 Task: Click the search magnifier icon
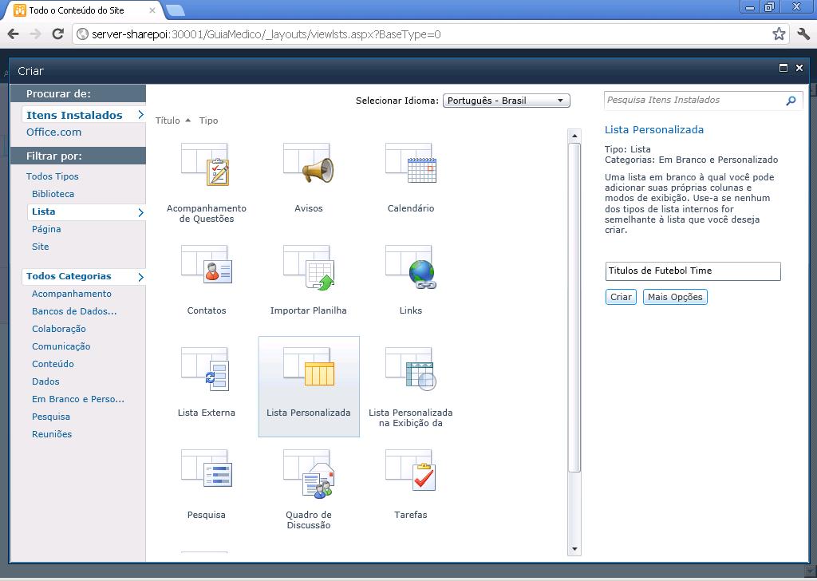[791, 100]
